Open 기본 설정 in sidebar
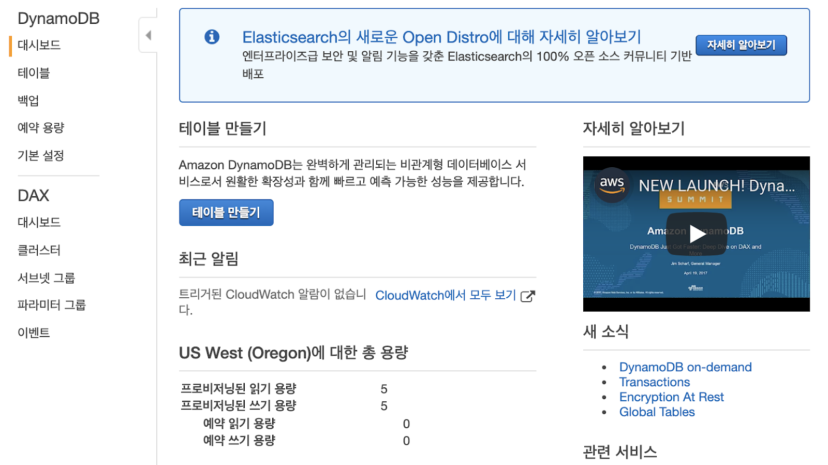 41,155
